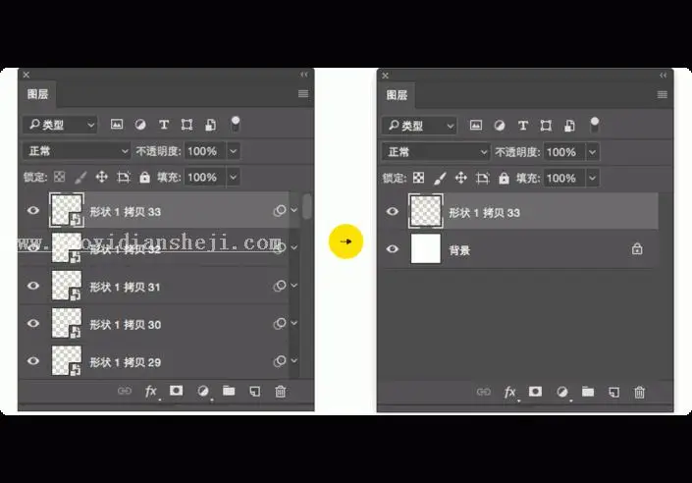Image resolution: width=692 pixels, height=483 pixels.
Task: Open 类型 filter dropdown in left panel
Action: coord(60,125)
